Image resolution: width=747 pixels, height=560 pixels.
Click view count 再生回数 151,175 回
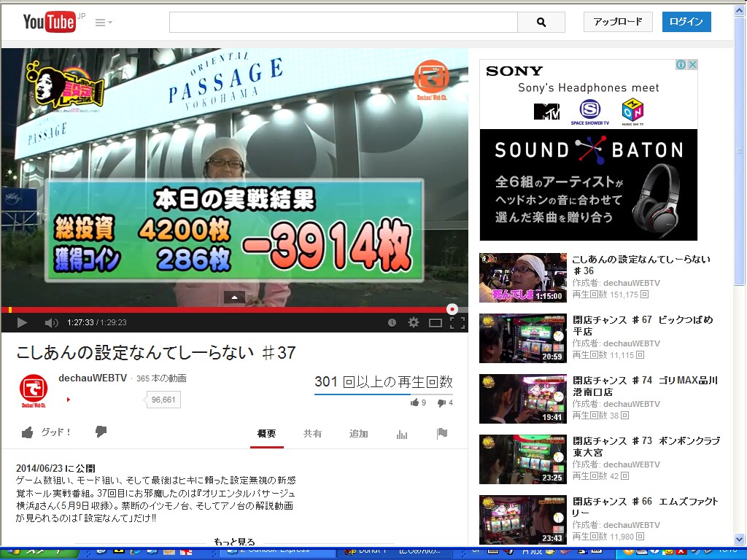[x=610, y=295]
